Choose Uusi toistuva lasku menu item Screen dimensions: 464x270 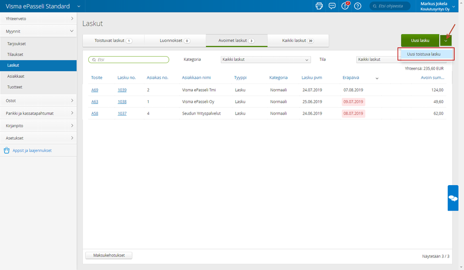pos(426,54)
